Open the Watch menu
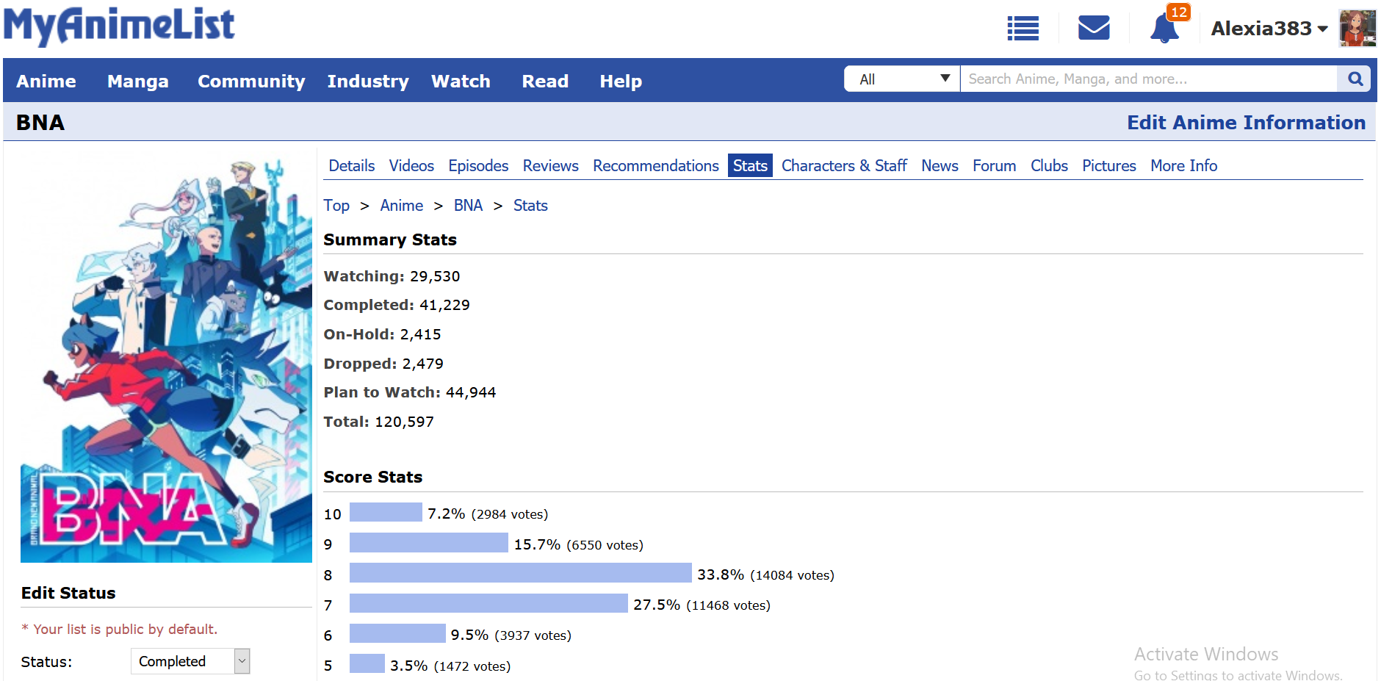The height and width of the screenshot is (681, 1381). tap(461, 81)
